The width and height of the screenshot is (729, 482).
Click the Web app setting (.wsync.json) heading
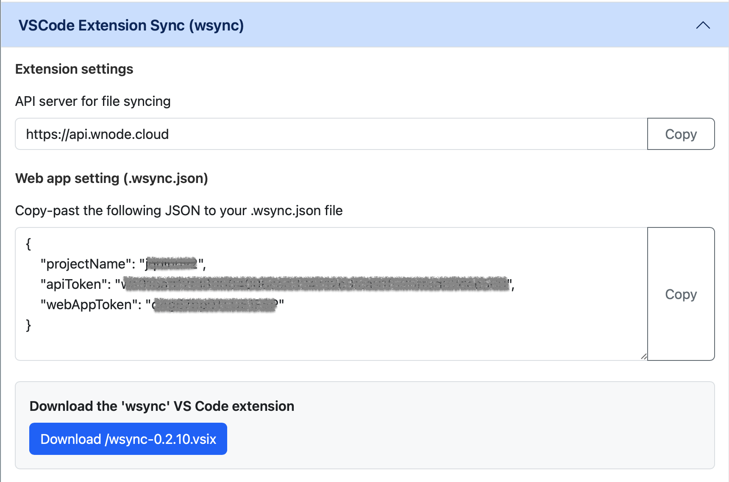coord(112,178)
